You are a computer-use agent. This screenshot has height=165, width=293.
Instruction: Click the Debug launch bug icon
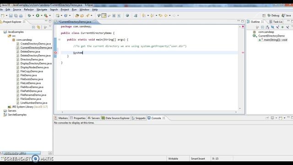click(x=29, y=16)
